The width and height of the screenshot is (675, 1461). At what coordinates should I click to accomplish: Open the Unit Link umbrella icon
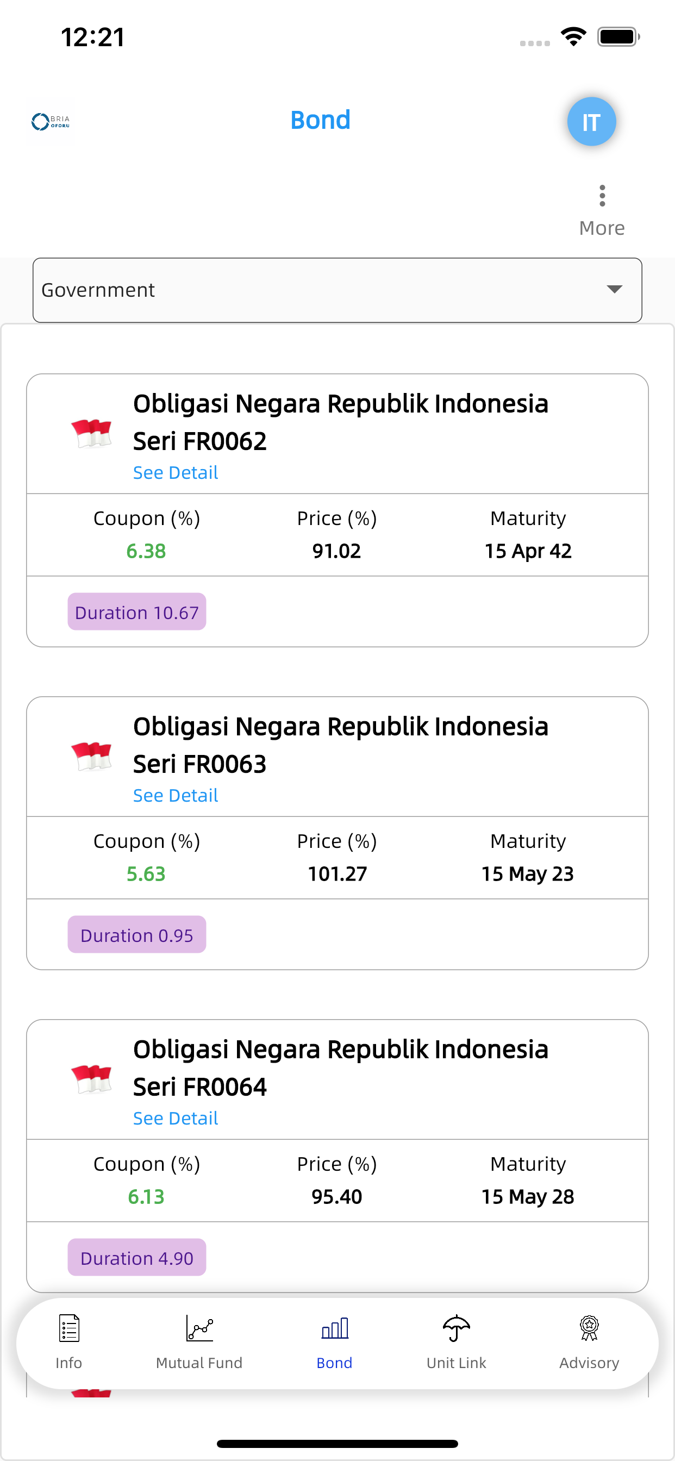coord(456,1328)
